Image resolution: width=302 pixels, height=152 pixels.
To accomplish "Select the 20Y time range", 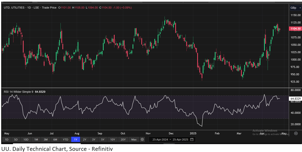I will click(x=123, y=139).
